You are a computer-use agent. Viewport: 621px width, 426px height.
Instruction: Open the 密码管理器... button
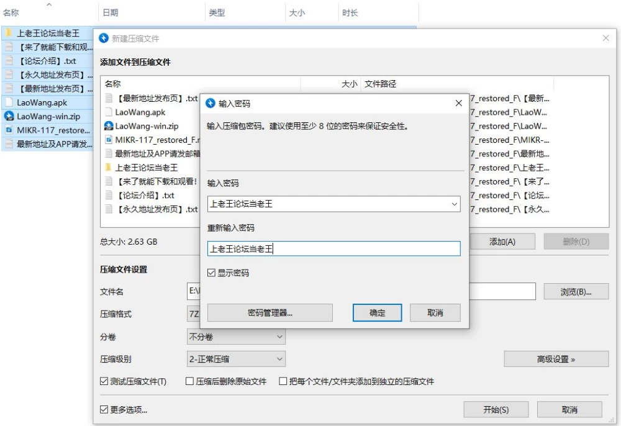(270, 313)
